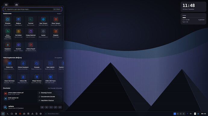Viewport: 208px width, 116px height.
Task: Launch USB & ISO Yazıcı app
Action: [x=50, y=79]
